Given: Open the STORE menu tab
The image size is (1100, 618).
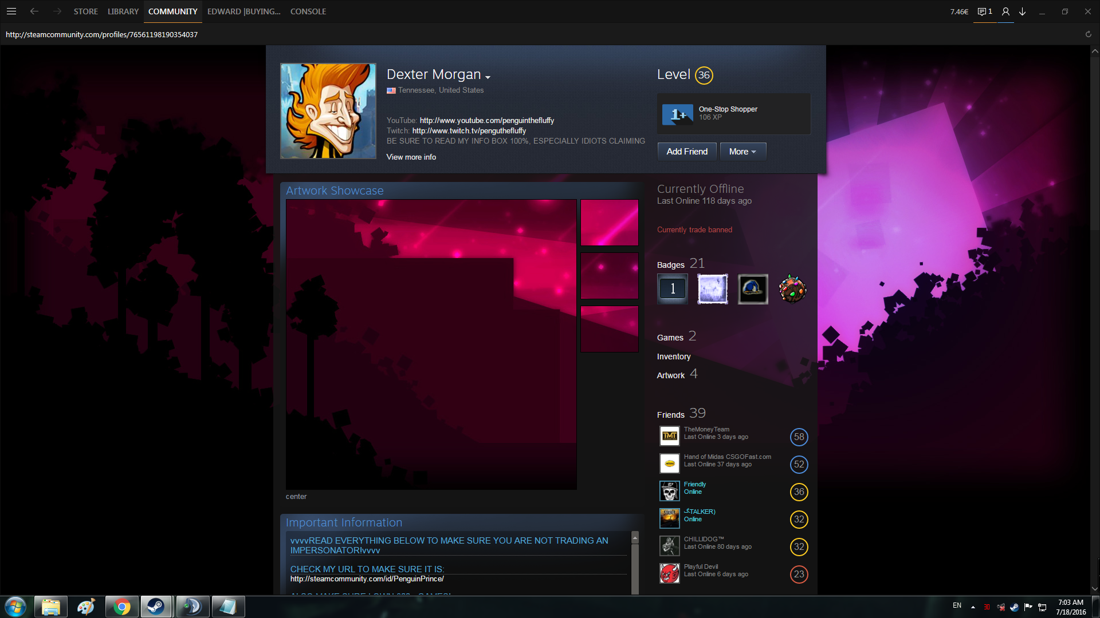Looking at the screenshot, I should (85, 11).
